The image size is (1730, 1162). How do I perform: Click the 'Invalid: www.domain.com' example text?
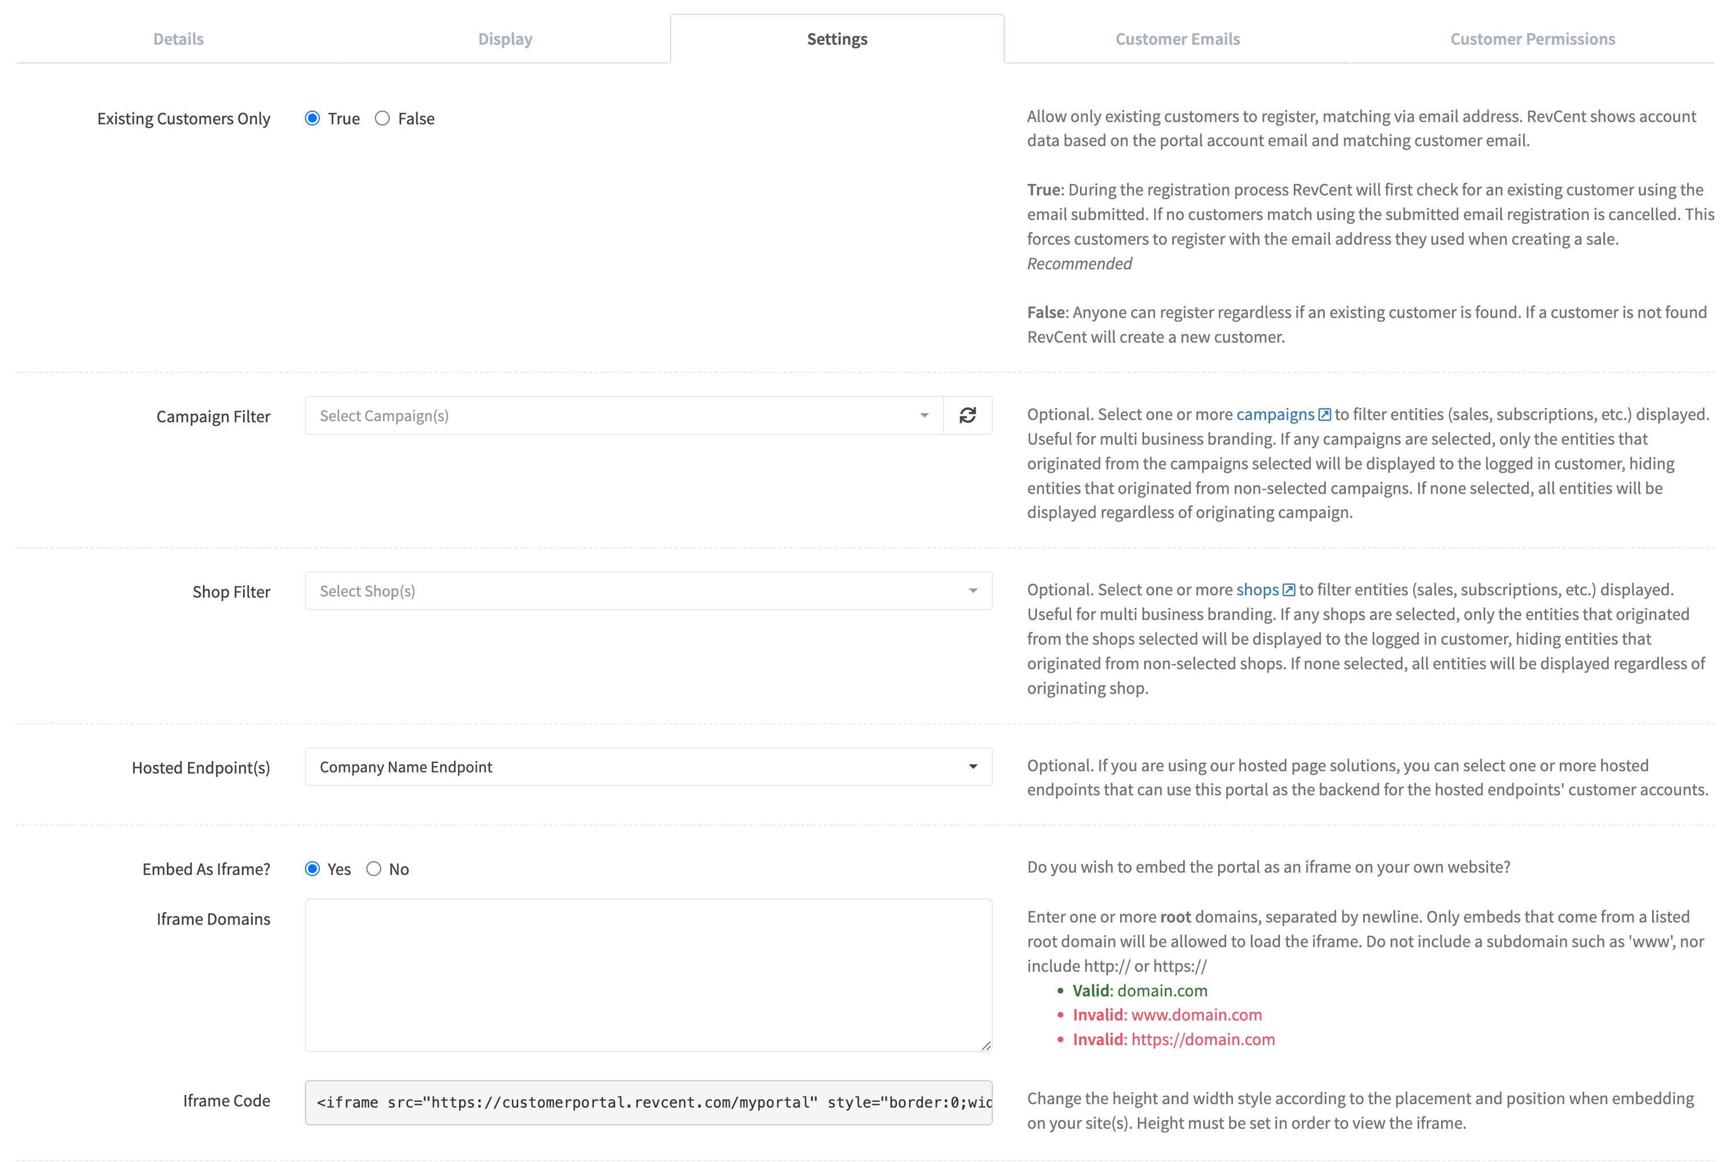point(1168,1015)
